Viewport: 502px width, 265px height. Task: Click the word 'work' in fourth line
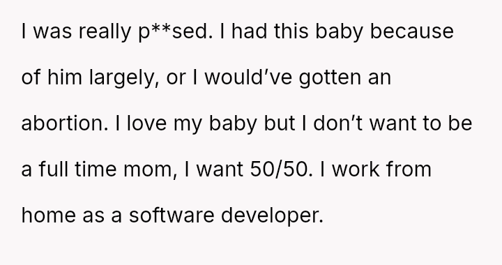tap(356, 169)
